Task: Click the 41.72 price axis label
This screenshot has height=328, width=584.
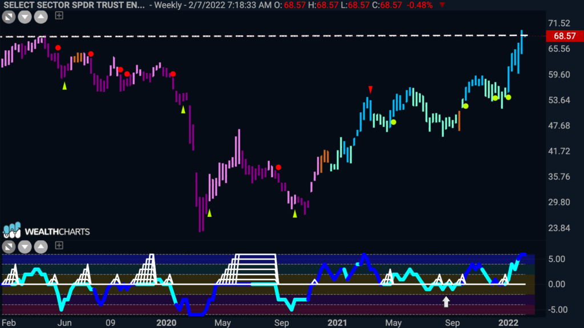Action: click(559, 151)
